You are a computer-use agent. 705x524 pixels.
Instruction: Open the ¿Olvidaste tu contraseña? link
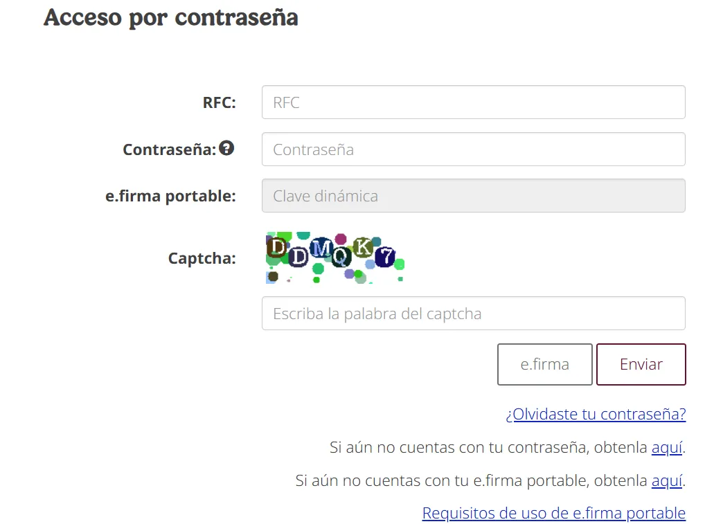pyautogui.click(x=596, y=414)
